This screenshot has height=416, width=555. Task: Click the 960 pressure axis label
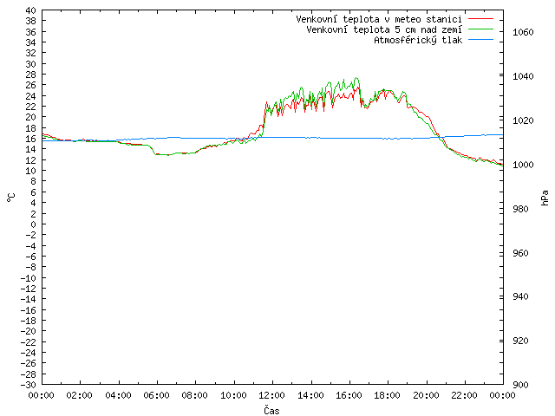point(520,253)
